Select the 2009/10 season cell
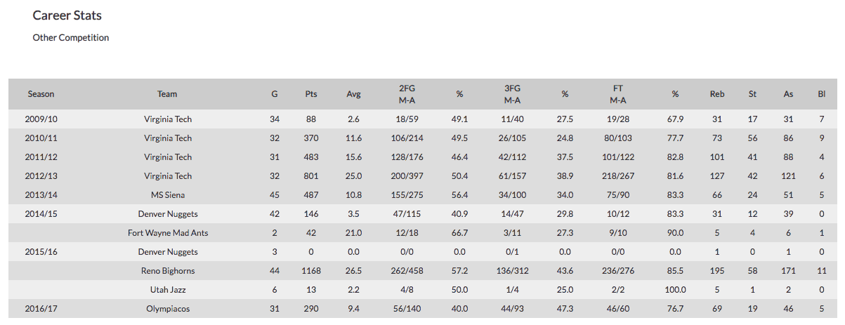Screen dimensions: 845x325 (41, 119)
